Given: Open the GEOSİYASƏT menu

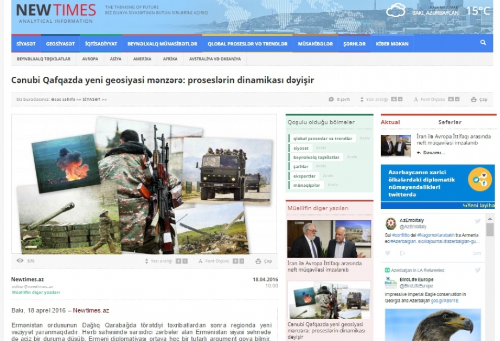Looking at the screenshot, I should 60,44.
